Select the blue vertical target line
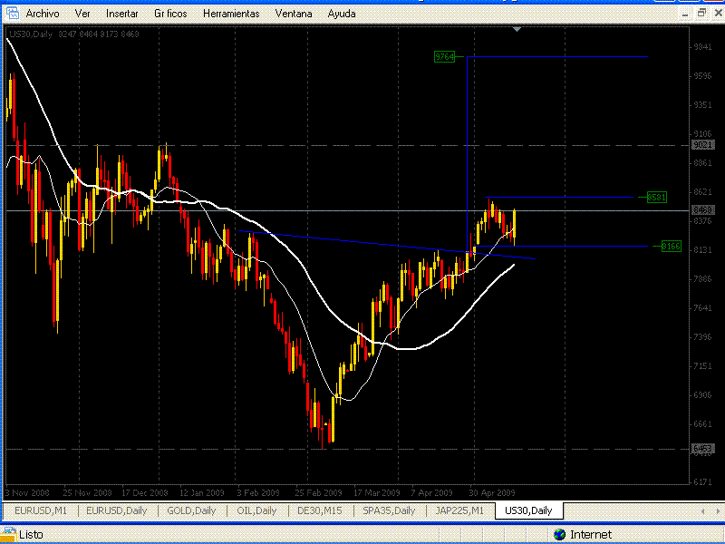Screen dimensions: 725x544 coord(467,155)
